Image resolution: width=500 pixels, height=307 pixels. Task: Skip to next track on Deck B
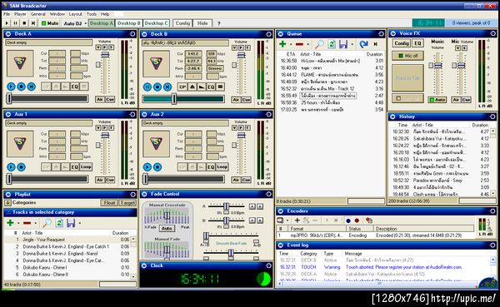tap(167, 87)
